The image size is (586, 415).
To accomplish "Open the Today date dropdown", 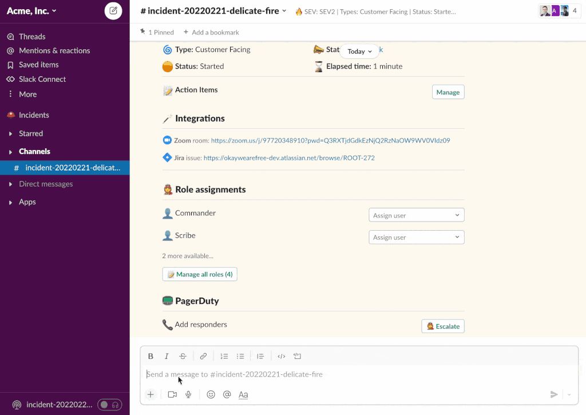I will pos(359,51).
